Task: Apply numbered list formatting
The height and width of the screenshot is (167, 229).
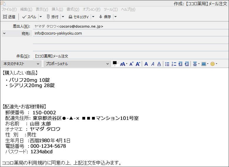Action: click(x=174, y=64)
